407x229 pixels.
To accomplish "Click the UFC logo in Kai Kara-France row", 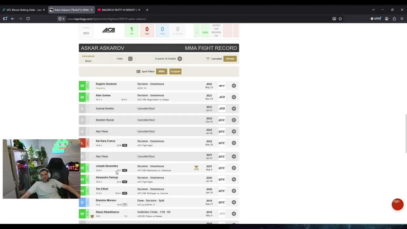I will point(222,143).
